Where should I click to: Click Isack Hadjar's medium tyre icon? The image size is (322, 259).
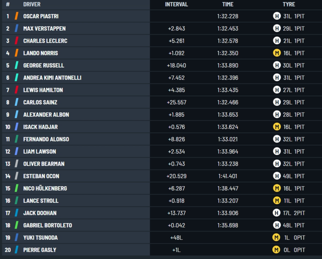coord(277,127)
